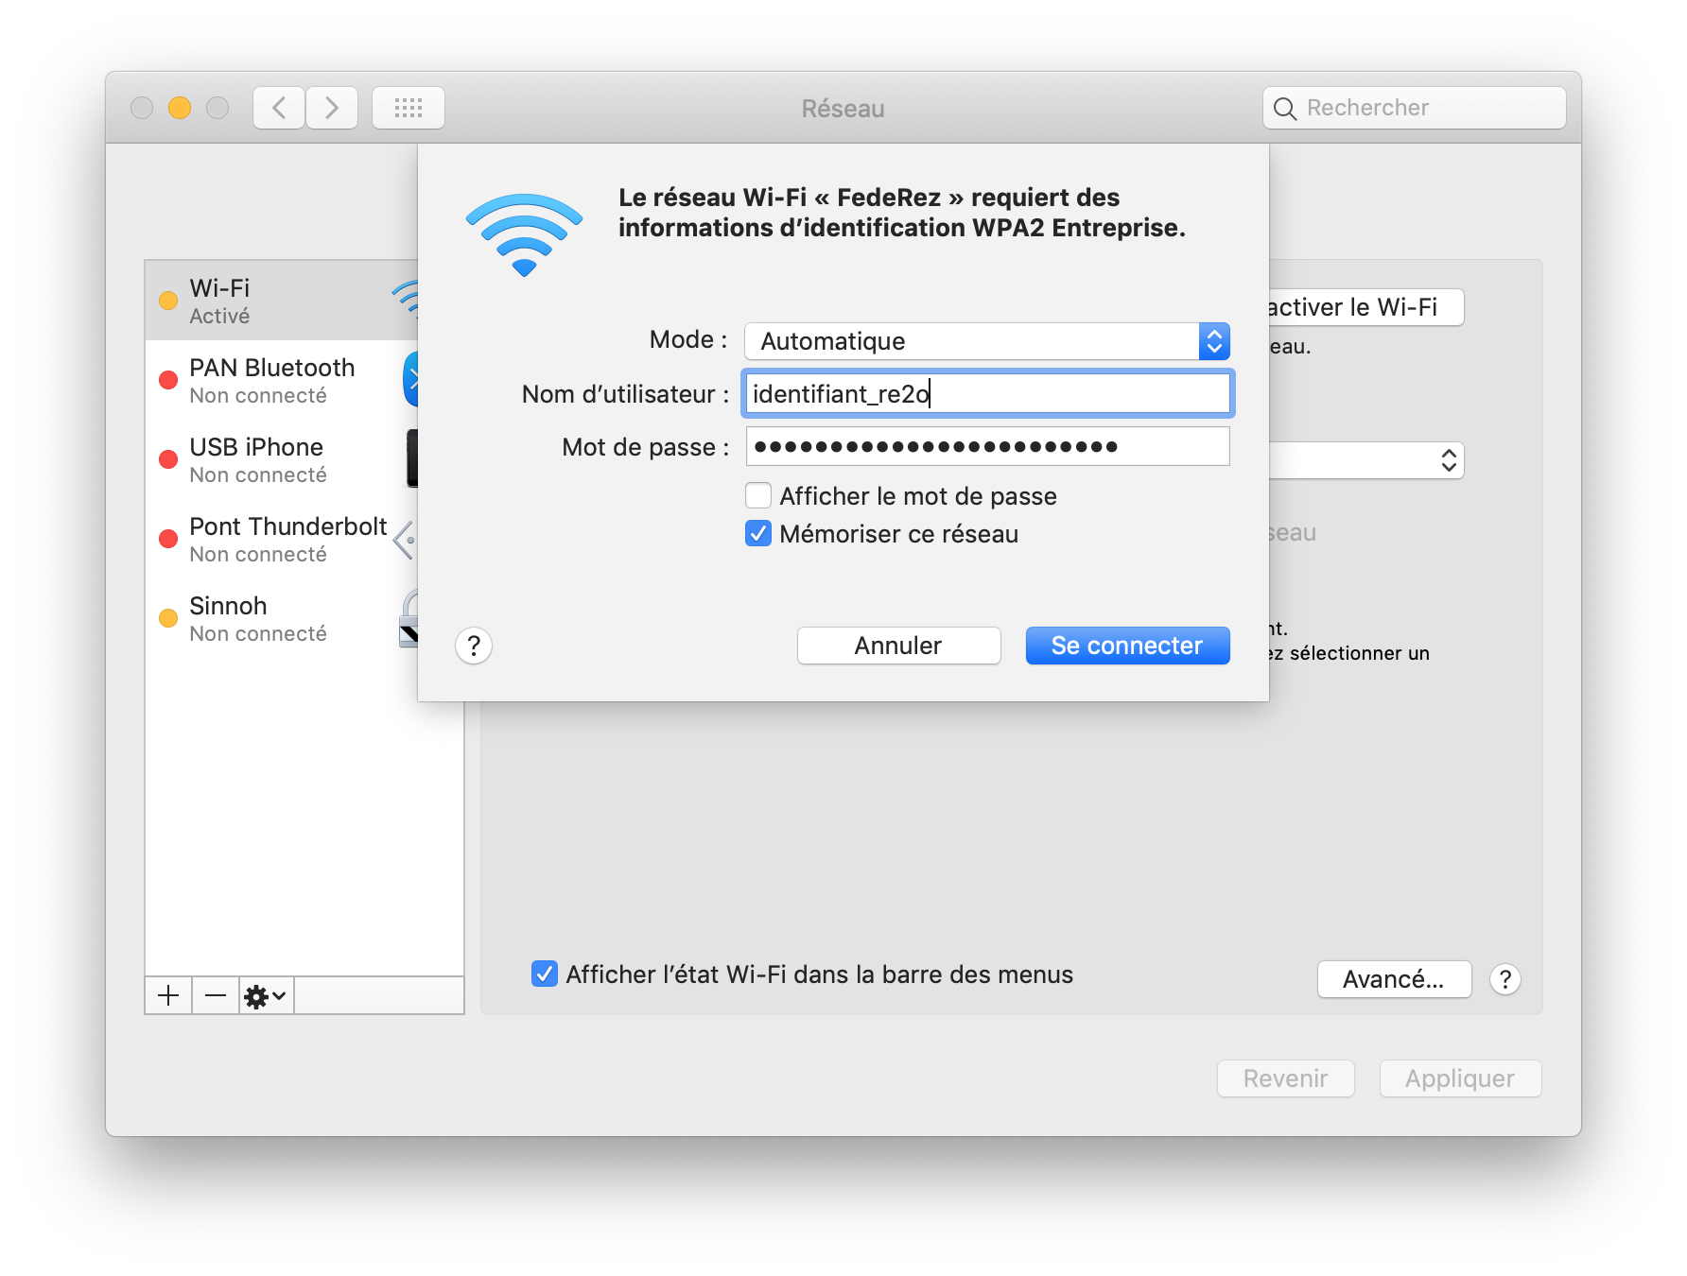Click the help button beside Avancé
This screenshot has height=1276, width=1687.
coord(1504,979)
